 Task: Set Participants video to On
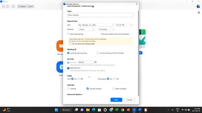[108, 79]
